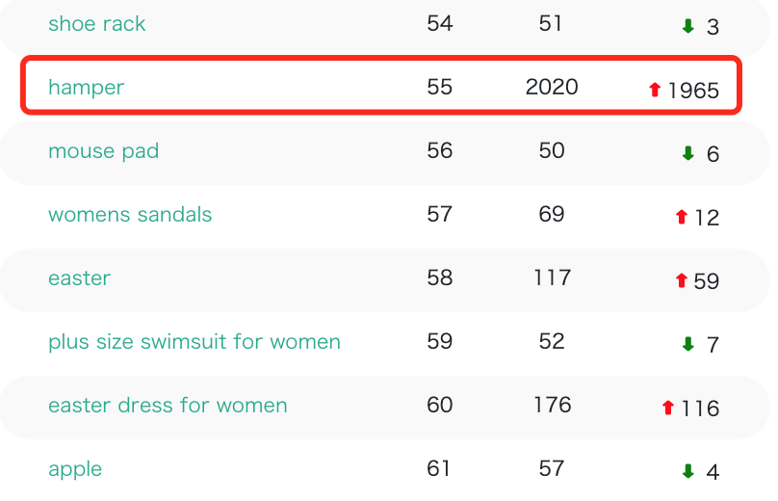Image resolution: width=778 pixels, height=501 pixels.
Task: Open the 'apple' keyword link
Action: pos(75,469)
